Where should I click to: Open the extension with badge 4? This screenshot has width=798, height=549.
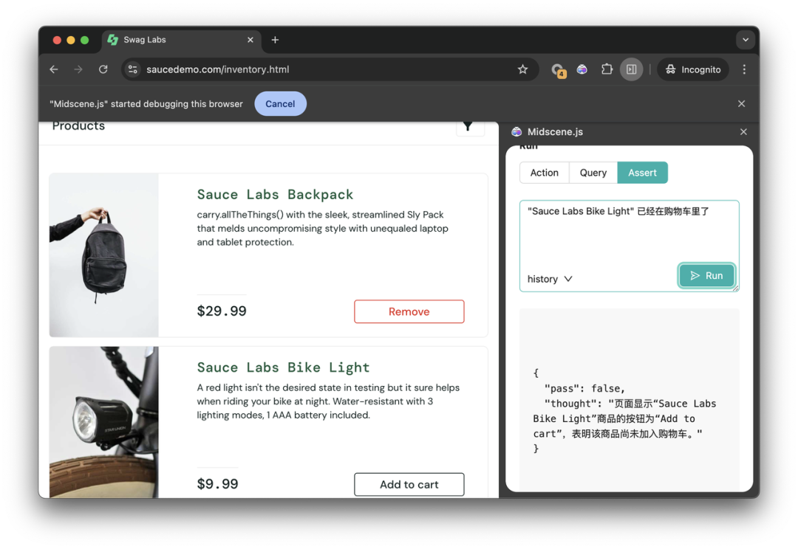tap(558, 70)
